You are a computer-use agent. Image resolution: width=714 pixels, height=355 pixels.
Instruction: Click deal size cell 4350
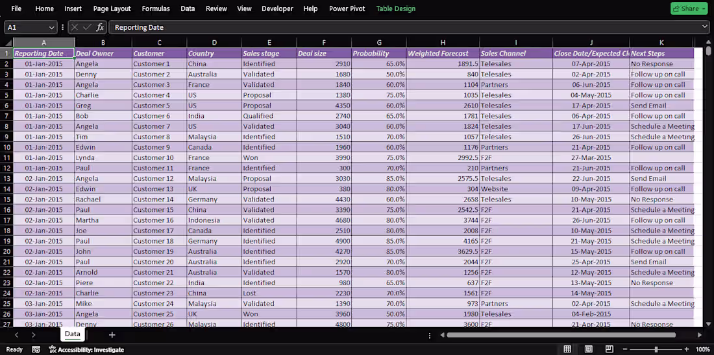pos(324,106)
